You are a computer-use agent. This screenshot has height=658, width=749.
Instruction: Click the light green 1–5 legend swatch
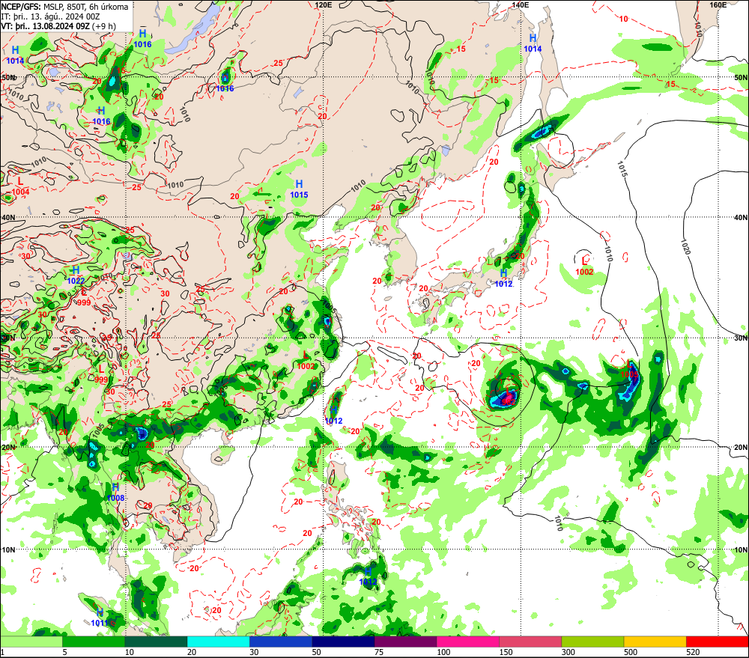click(31, 642)
